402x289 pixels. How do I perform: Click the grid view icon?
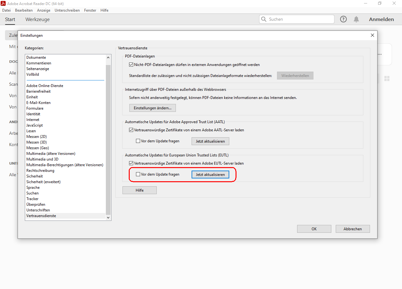[x=387, y=79]
